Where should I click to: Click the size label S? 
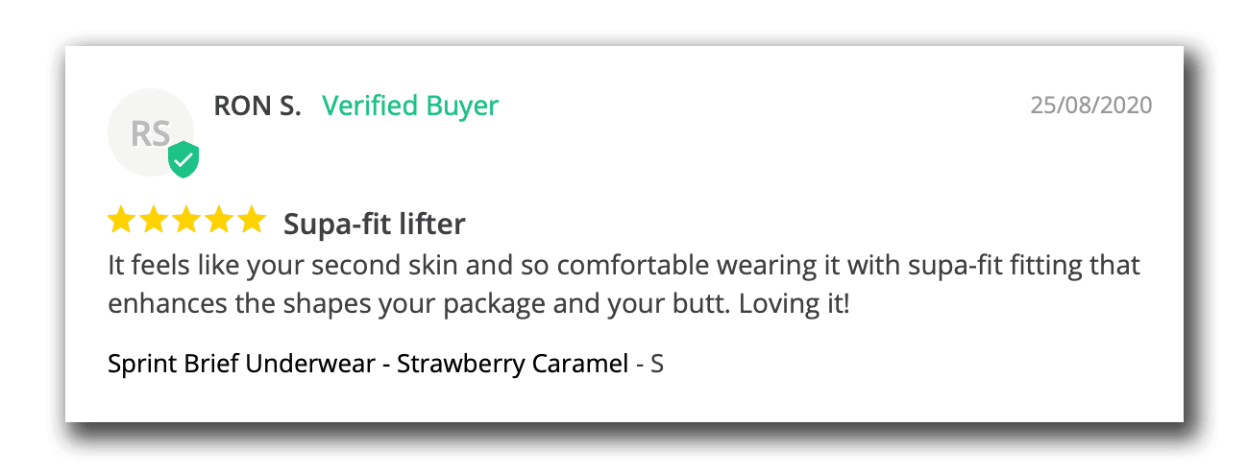click(657, 365)
